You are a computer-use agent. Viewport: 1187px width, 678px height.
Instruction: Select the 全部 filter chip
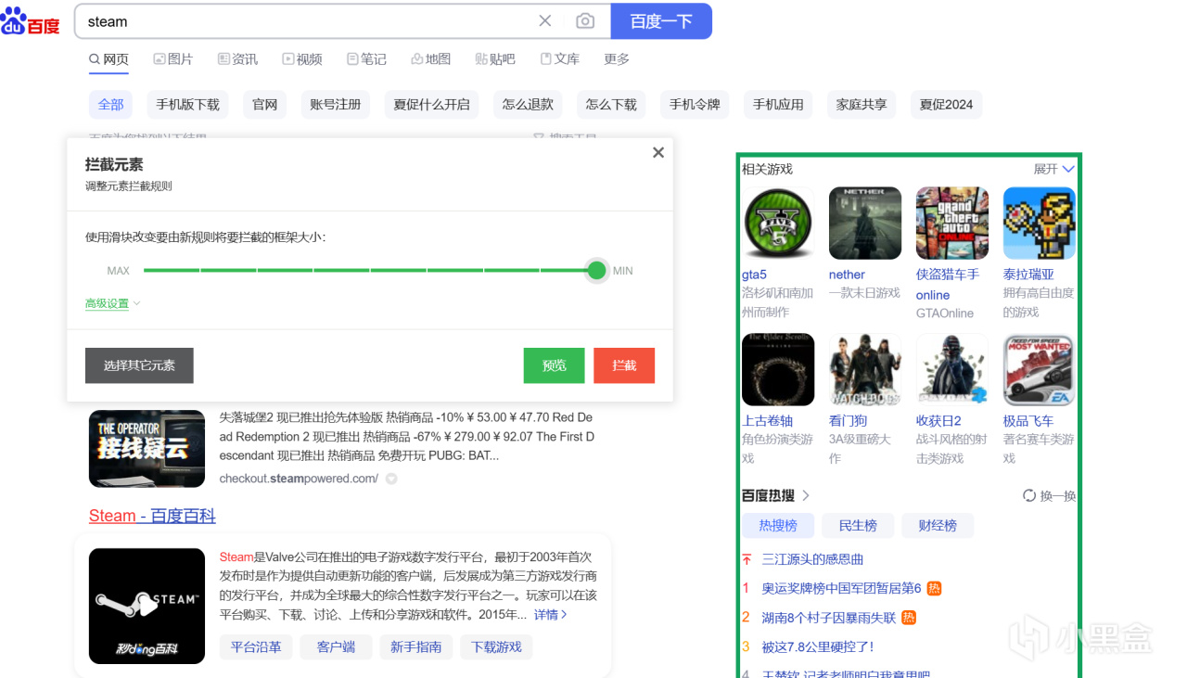tap(111, 105)
